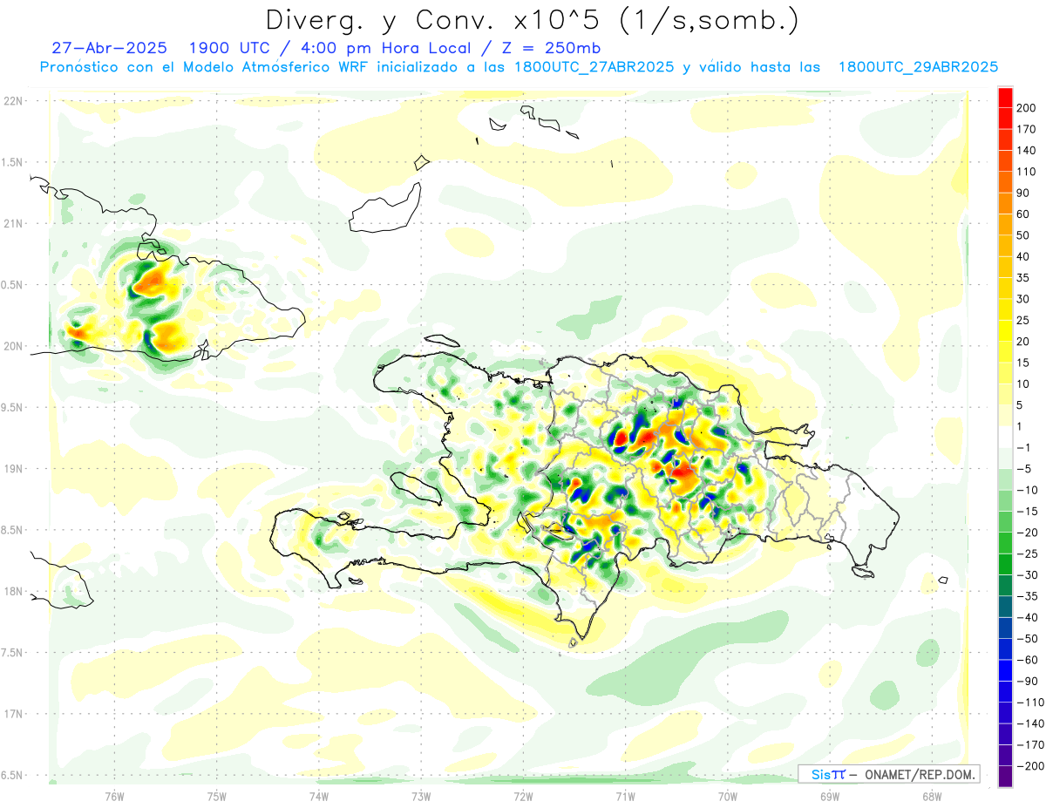This screenshot has height=808, width=1046.
Task: Click the "25" colorbar value
Action: pos(1023,320)
